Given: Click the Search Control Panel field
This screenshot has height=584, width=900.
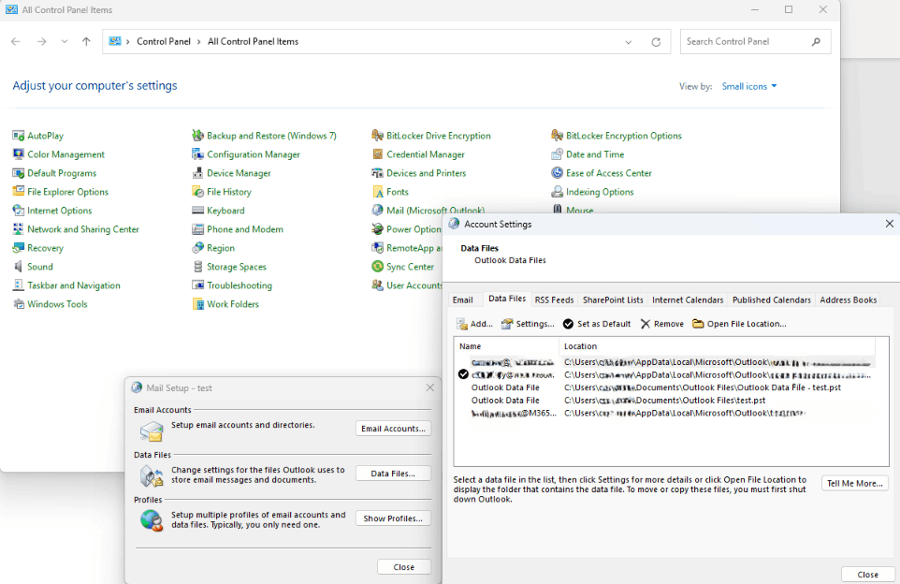Looking at the screenshot, I should pyautogui.click(x=755, y=41).
